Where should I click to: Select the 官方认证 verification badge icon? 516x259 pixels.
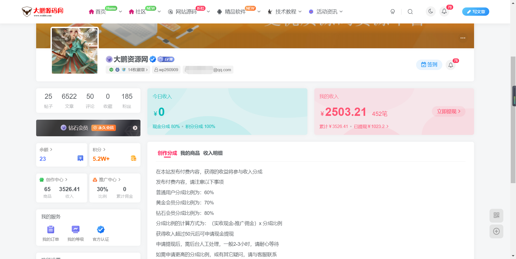tap(100, 229)
